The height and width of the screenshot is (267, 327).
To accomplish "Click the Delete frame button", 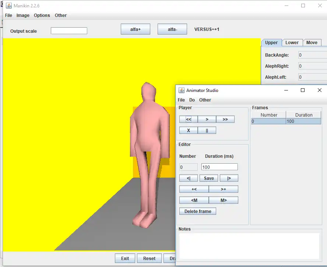I will (198, 211).
